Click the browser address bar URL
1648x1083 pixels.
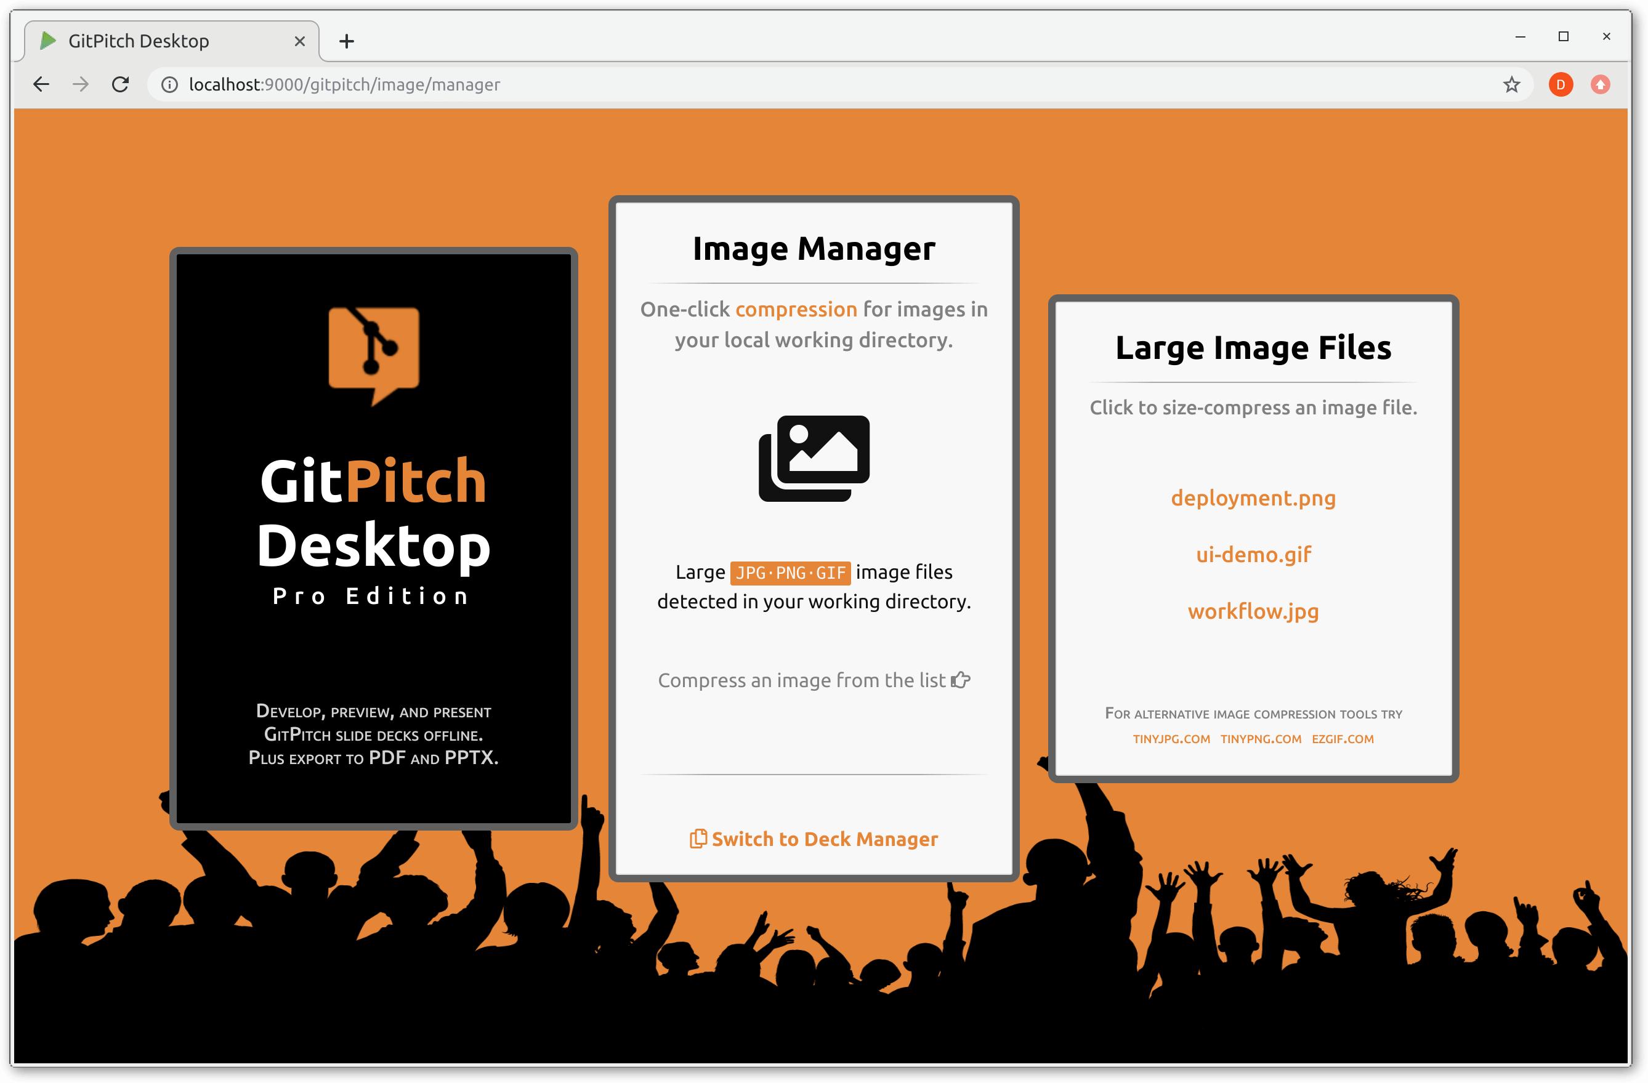point(345,84)
